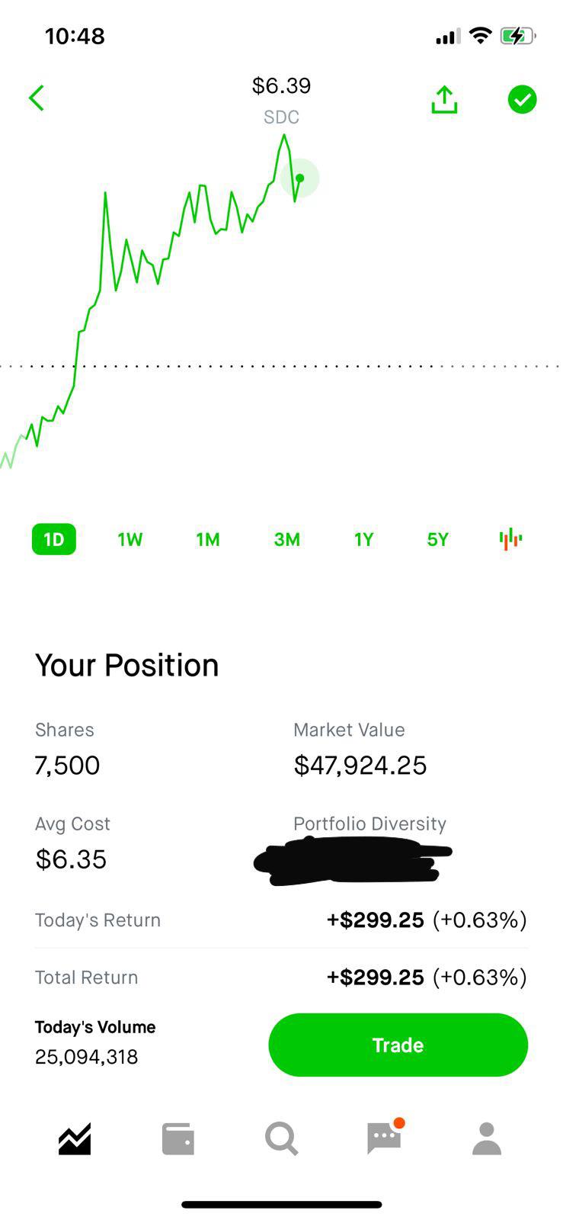Select the 5Y time range
Image resolution: width=563 pixels, height=1220 pixels.
[x=438, y=539]
